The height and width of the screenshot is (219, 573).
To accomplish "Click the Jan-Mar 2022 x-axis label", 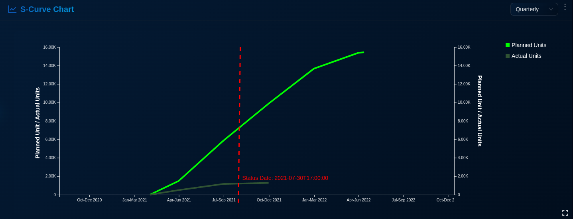I will point(314,200).
